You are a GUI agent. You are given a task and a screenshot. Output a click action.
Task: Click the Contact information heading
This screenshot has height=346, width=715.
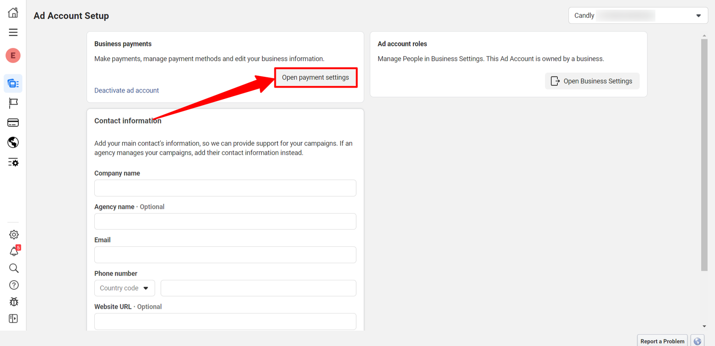[128, 121]
